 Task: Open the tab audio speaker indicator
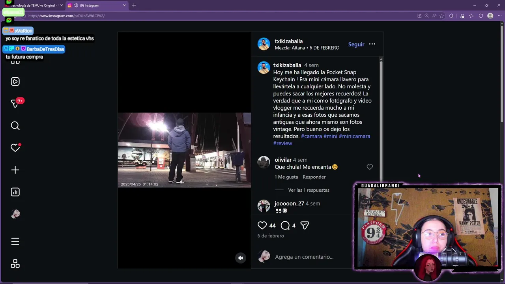tap(76, 6)
